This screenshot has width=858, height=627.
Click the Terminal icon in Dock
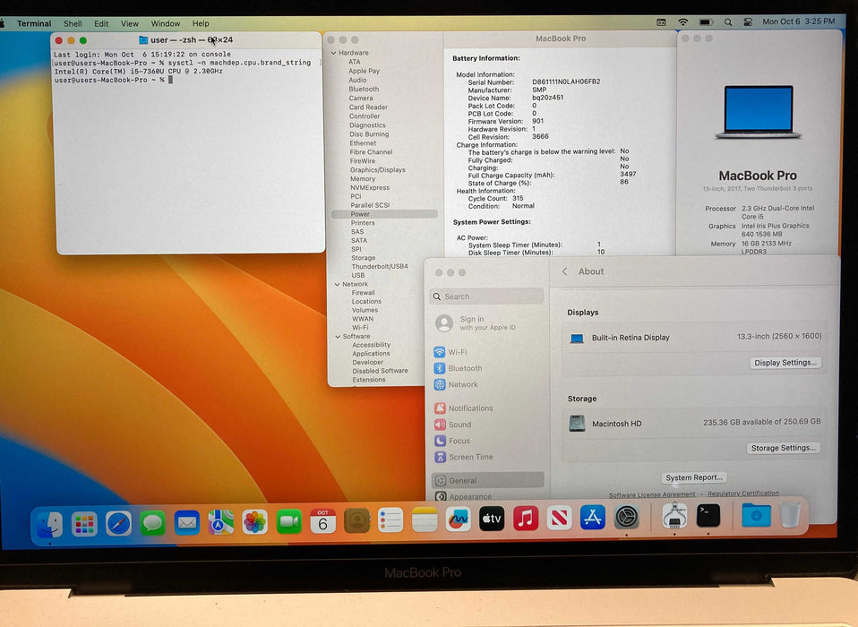tap(708, 515)
